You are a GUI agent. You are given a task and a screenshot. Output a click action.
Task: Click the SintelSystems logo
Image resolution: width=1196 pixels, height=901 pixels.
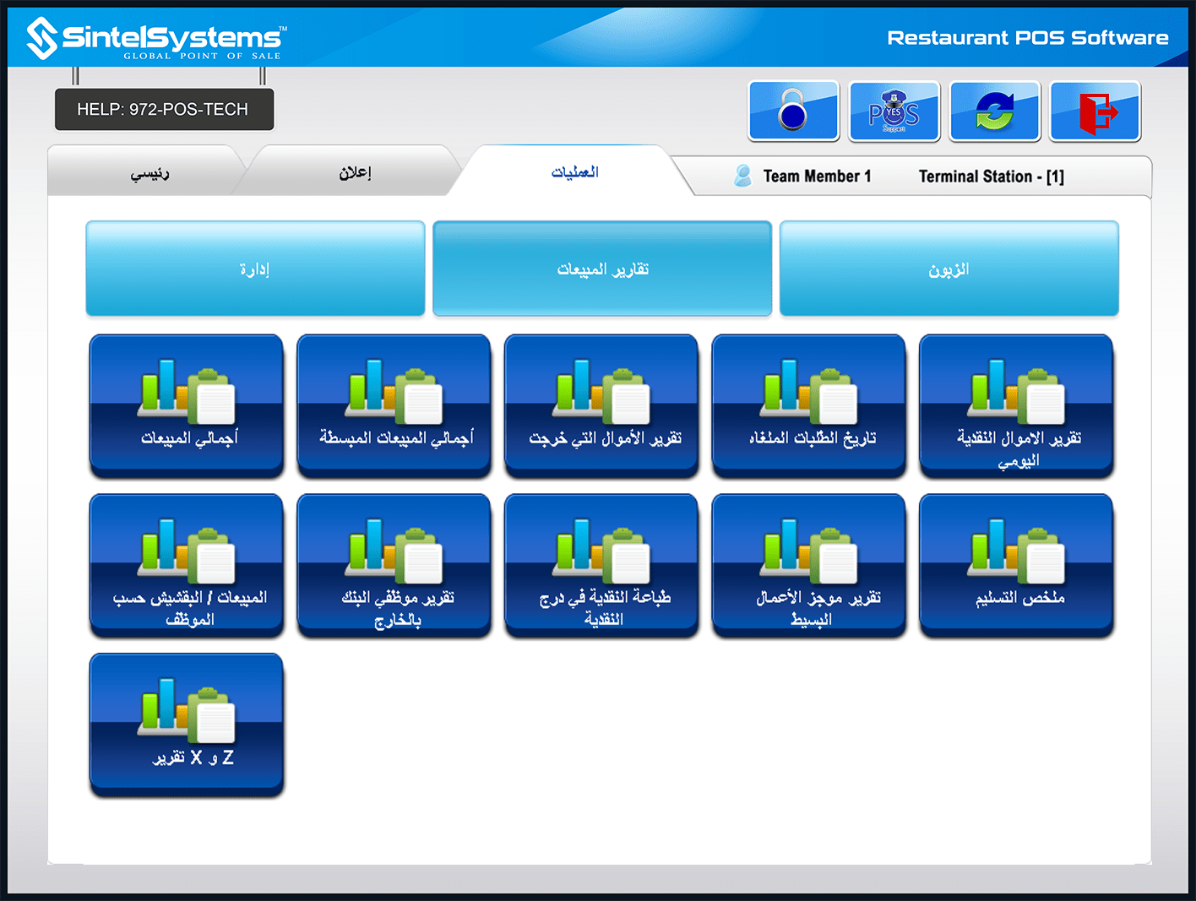point(157,39)
